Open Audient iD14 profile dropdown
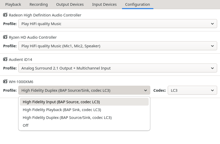This screenshot has width=220, height=144. (x=118, y=68)
